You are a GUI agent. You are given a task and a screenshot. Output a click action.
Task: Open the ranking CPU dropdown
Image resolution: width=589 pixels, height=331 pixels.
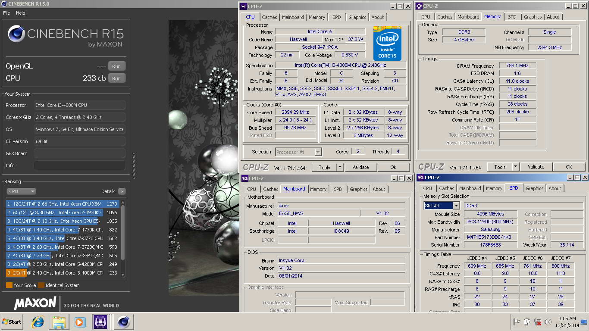(21, 191)
